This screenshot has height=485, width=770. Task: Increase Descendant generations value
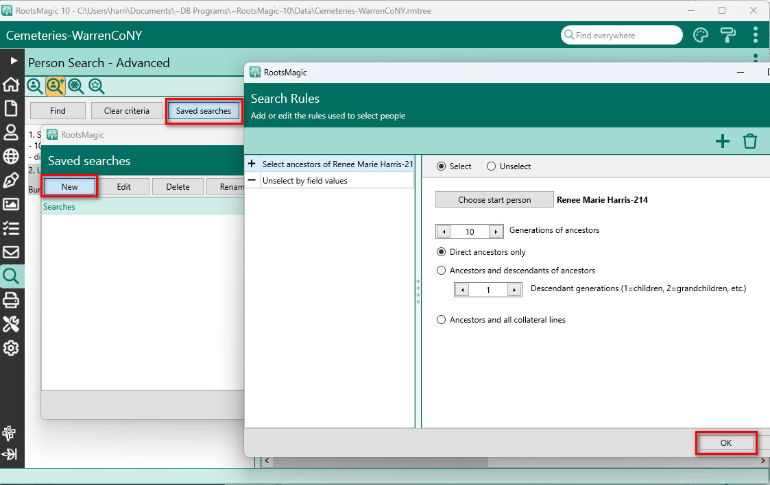click(514, 290)
